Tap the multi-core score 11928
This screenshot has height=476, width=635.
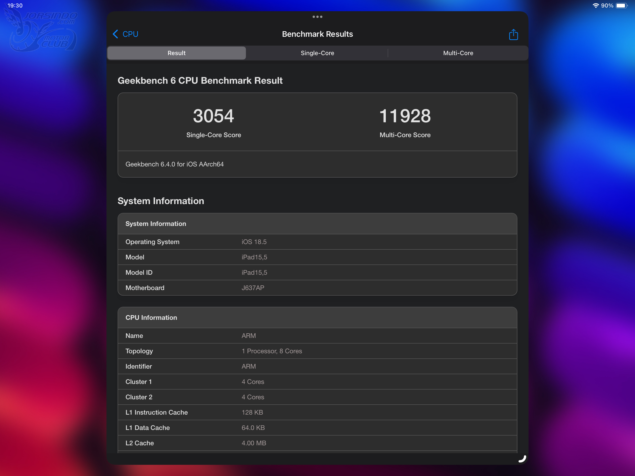tap(405, 116)
